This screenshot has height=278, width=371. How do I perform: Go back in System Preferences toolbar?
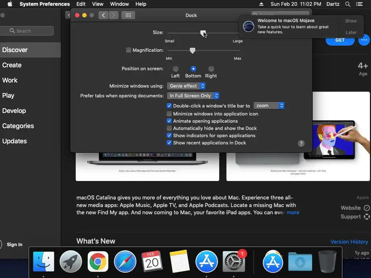(x=103, y=15)
